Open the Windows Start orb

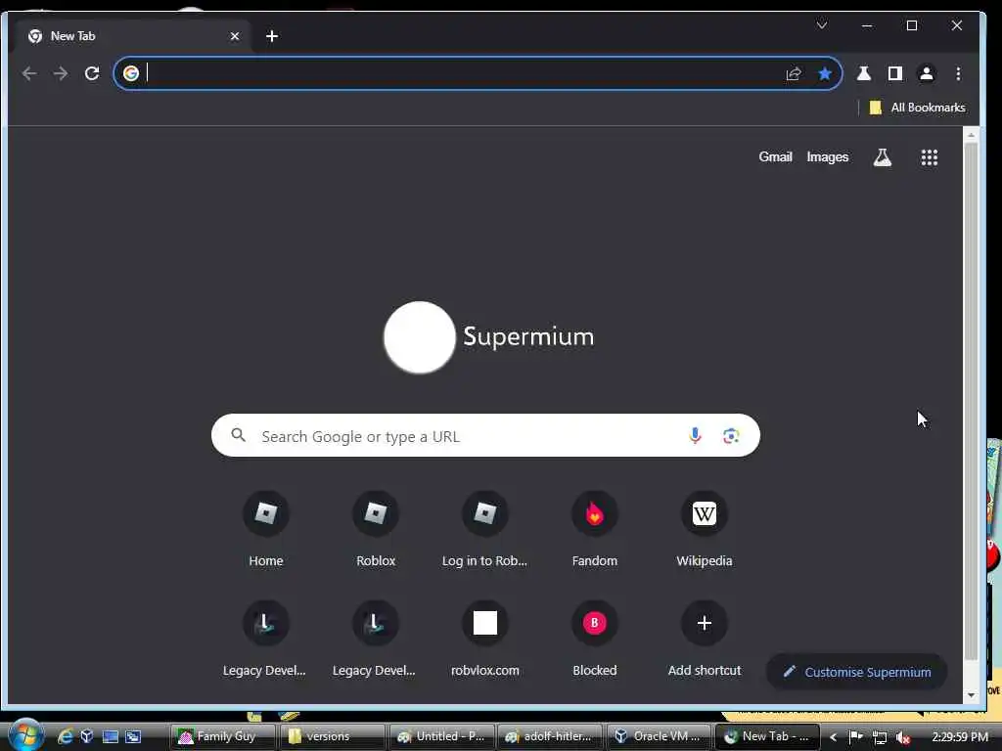(x=25, y=735)
